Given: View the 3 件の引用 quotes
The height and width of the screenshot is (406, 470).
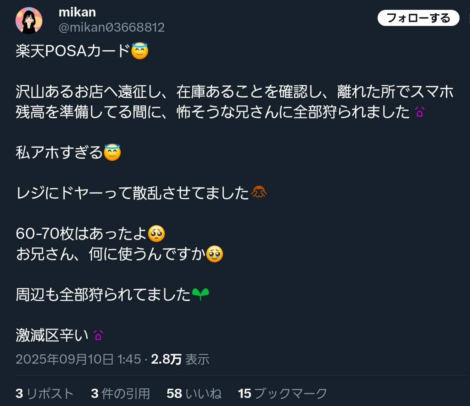Looking at the screenshot, I should click(120, 393).
